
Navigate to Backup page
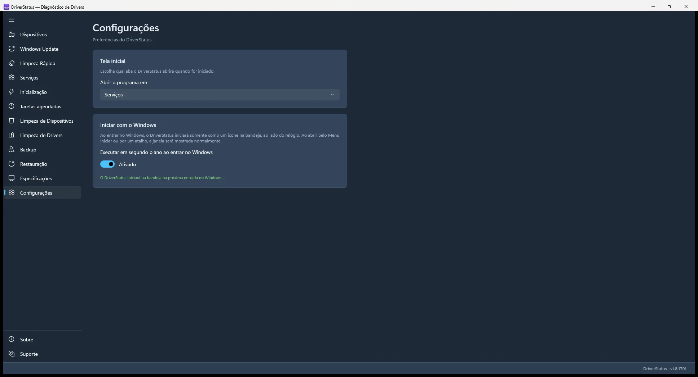43,150
